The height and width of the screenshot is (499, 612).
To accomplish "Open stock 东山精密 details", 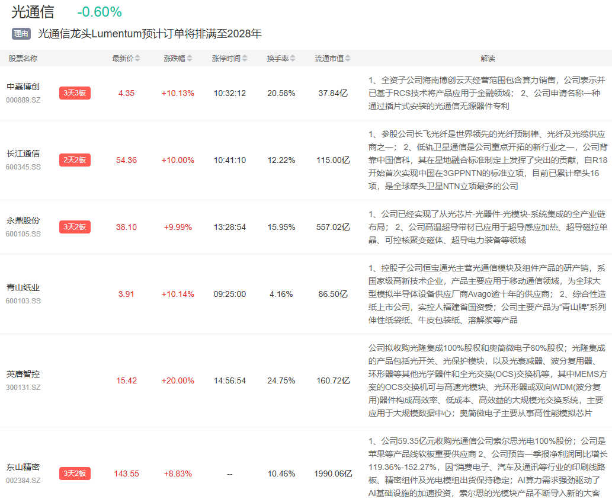I will pyautogui.click(x=23, y=467).
